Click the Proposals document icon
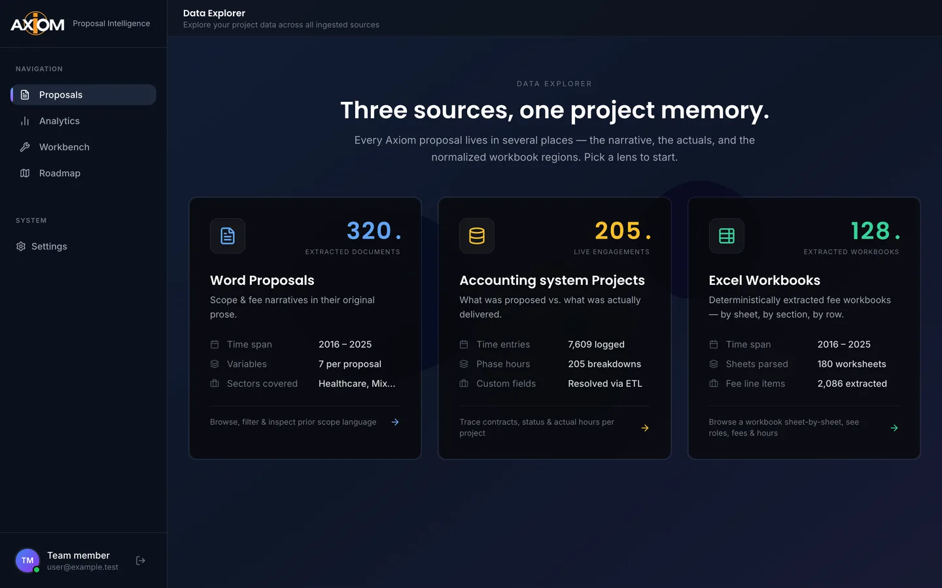The height and width of the screenshot is (588, 942). pos(25,95)
